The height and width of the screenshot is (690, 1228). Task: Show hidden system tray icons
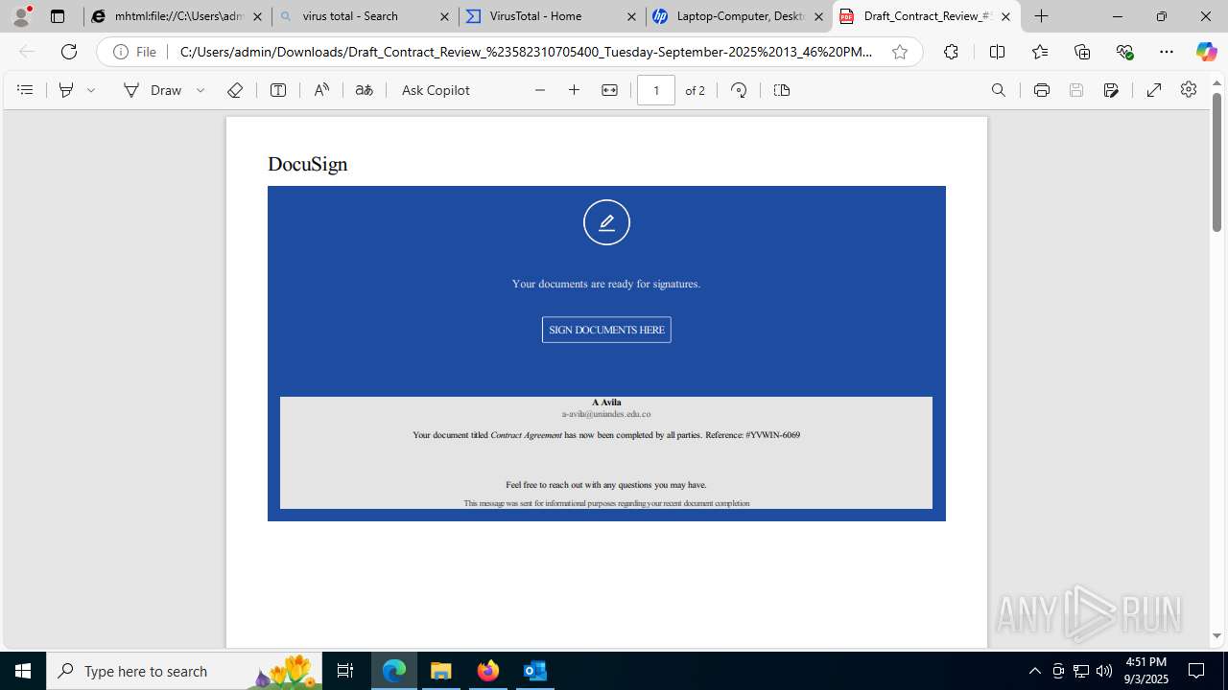click(1034, 671)
